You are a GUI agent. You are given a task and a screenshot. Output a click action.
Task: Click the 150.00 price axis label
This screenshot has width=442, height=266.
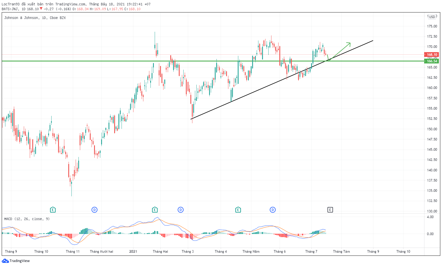[432, 129]
